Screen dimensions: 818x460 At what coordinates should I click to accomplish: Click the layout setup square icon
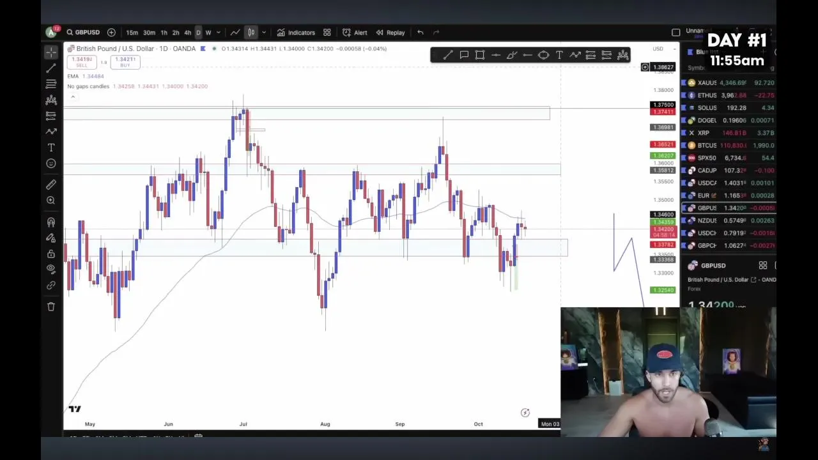pyautogui.click(x=676, y=33)
